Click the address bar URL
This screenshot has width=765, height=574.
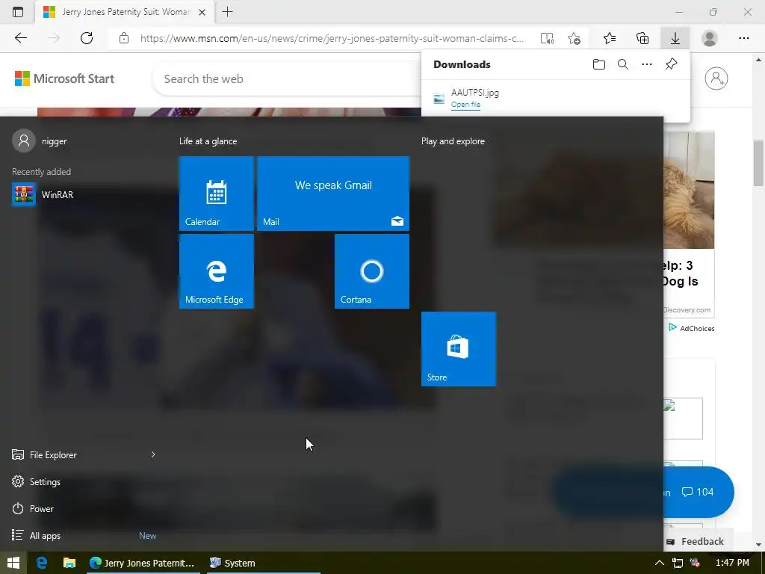click(x=332, y=38)
